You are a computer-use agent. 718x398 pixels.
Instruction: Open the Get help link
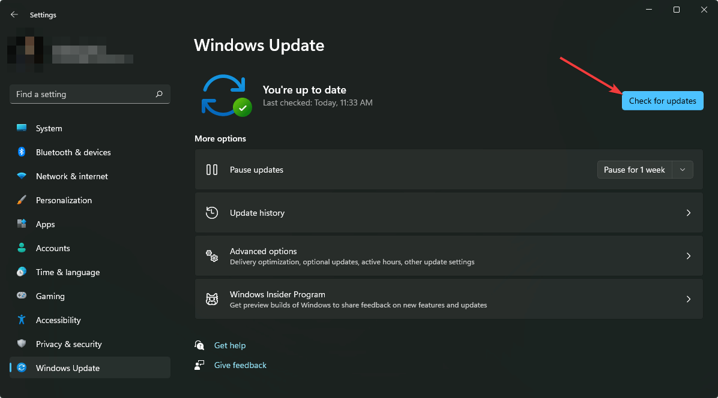coord(230,345)
